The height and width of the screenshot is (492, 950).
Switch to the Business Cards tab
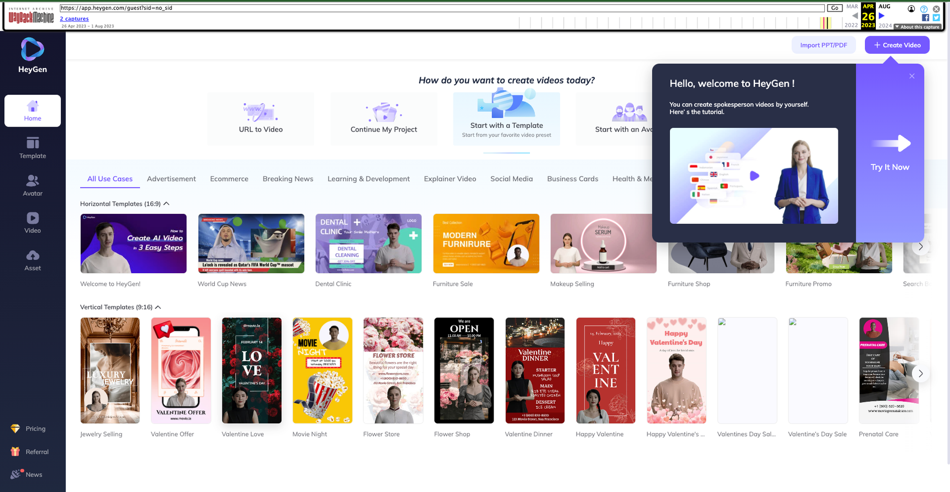[572, 179]
